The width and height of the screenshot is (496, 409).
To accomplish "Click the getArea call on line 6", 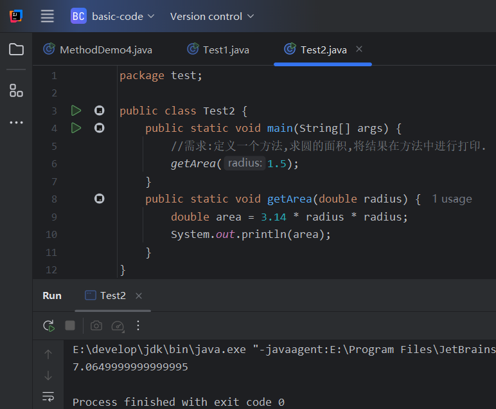I will (x=193, y=163).
